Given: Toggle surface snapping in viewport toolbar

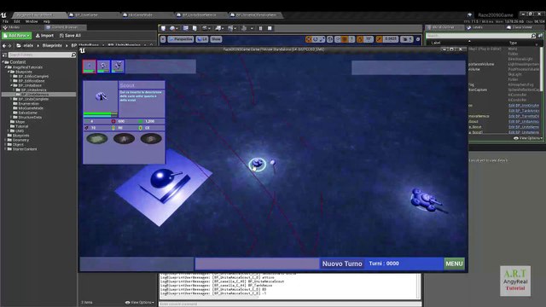Looking at the screenshot, I should click(337, 39).
